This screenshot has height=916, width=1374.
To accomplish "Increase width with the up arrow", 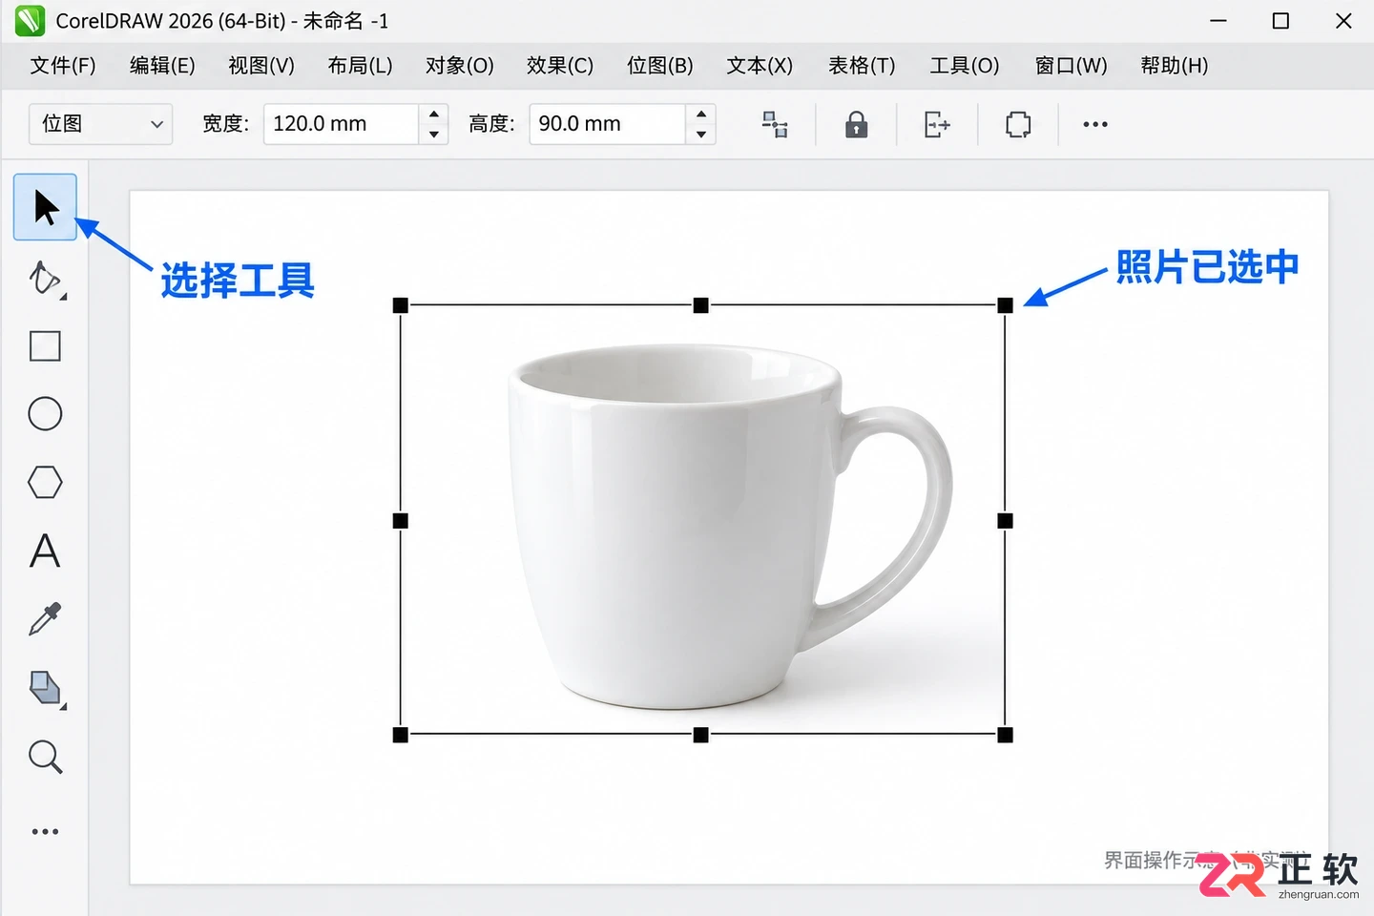I will pyautogui.click(x=434, y=114).
